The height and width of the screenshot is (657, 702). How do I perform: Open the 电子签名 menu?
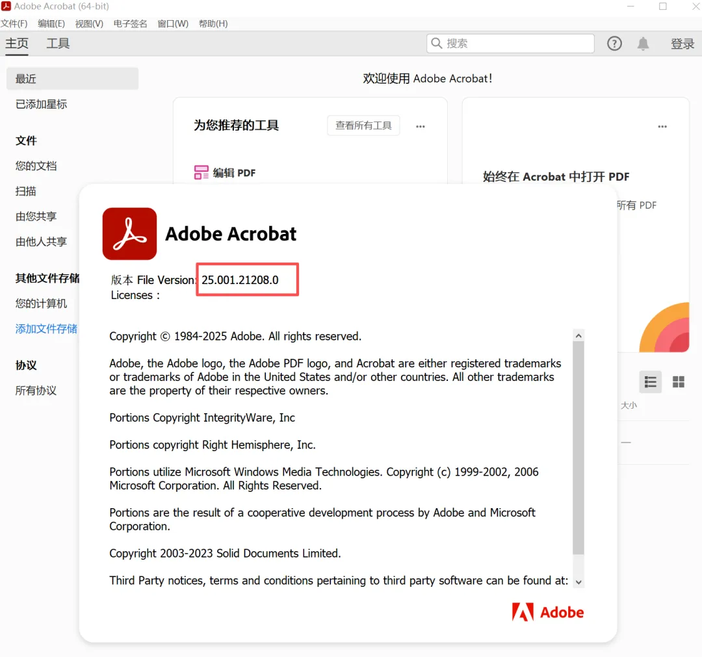coord(130,24)
